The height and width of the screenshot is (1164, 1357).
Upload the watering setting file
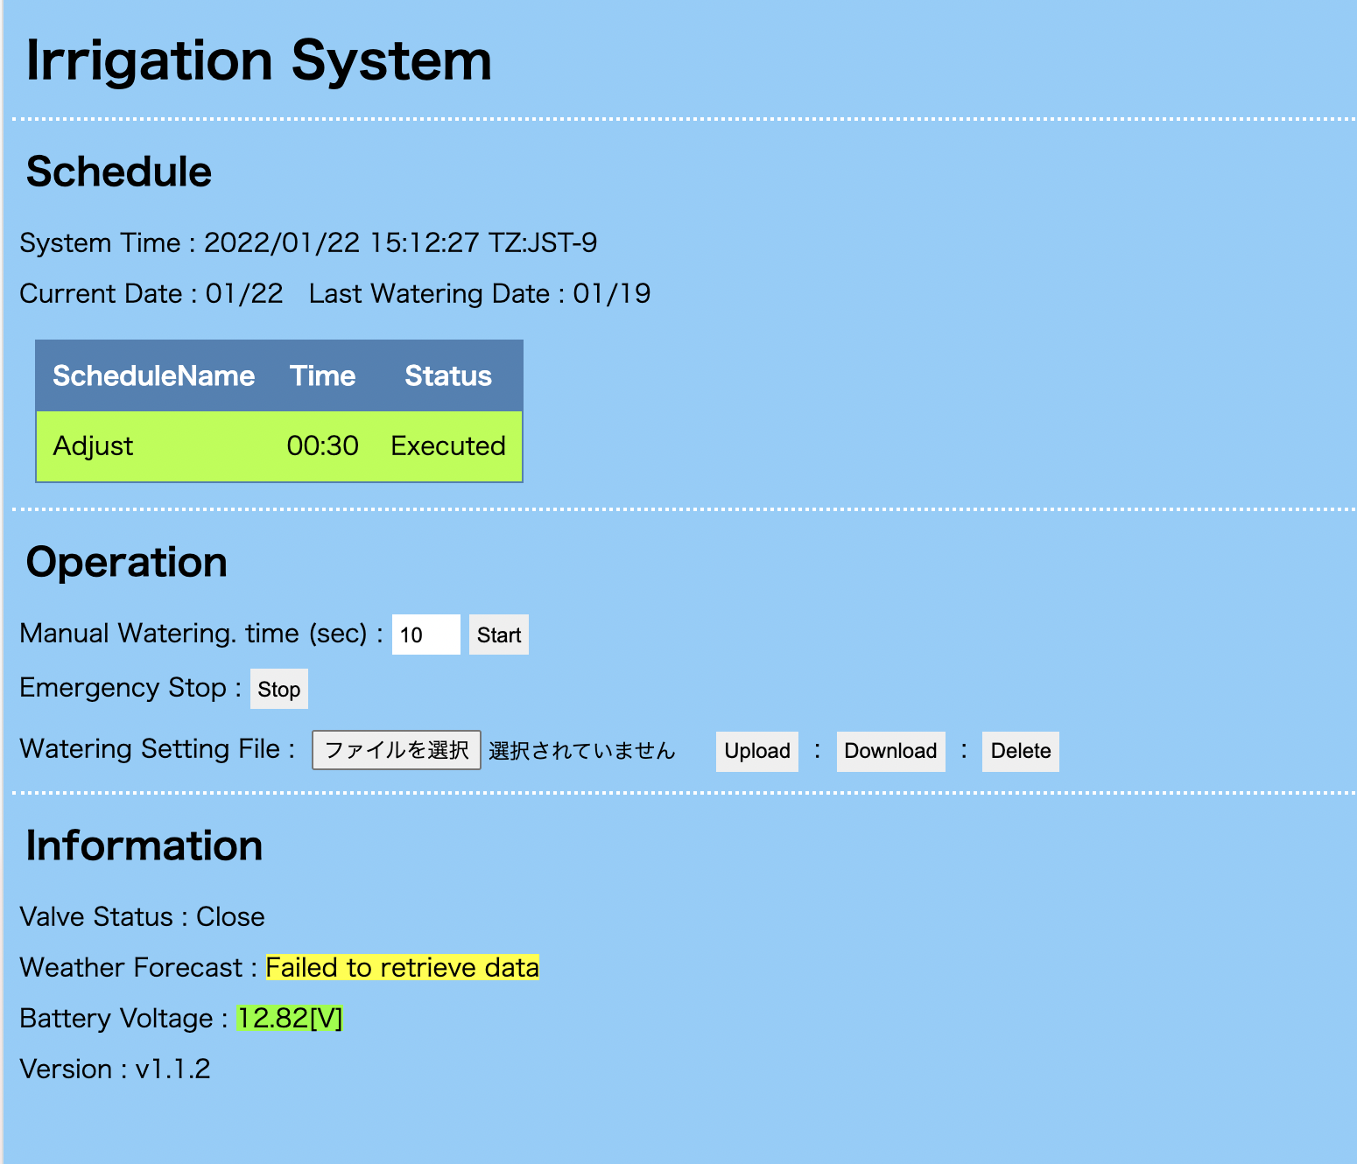756,751
